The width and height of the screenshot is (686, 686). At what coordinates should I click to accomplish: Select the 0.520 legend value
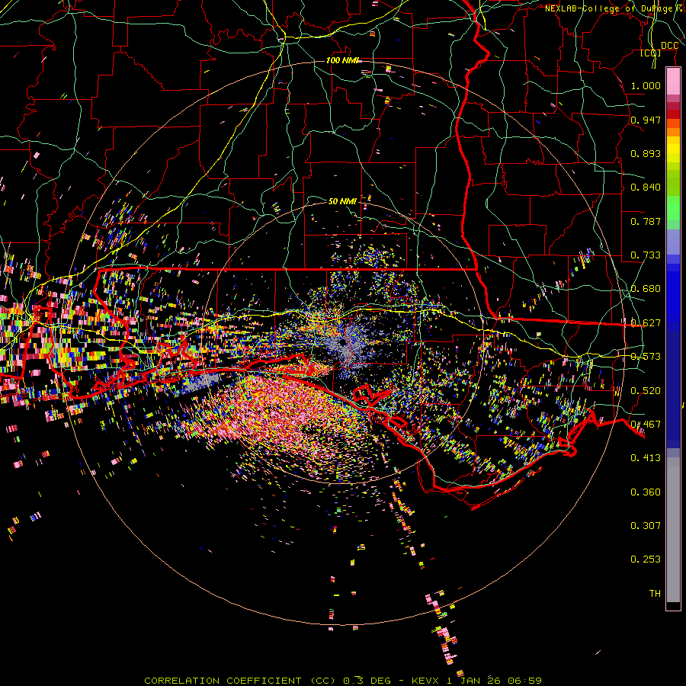pyautogui.click(x=646, y=390)
